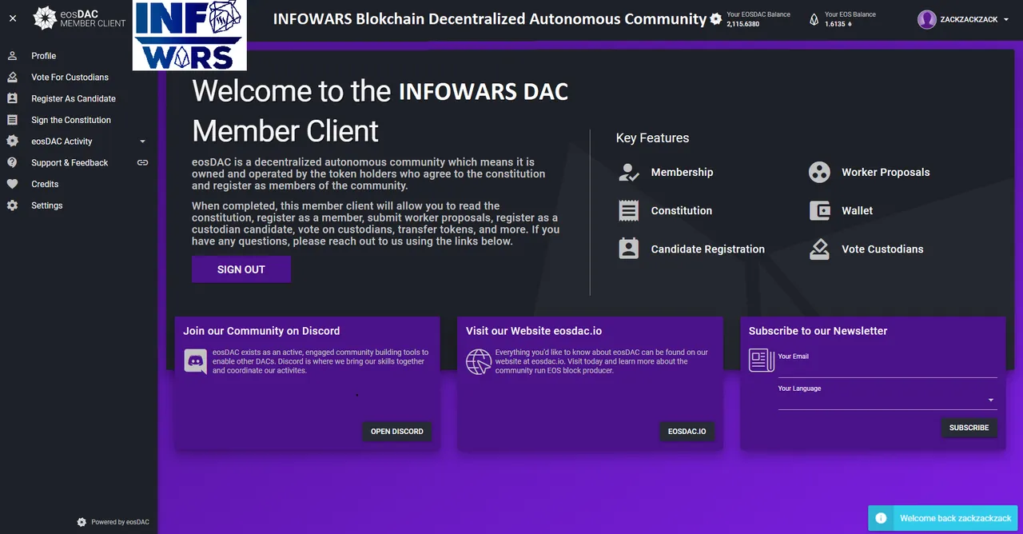Click the Vote Custodians label
This screenshot has width=1023, height=534.
click(x=882, y=249)
